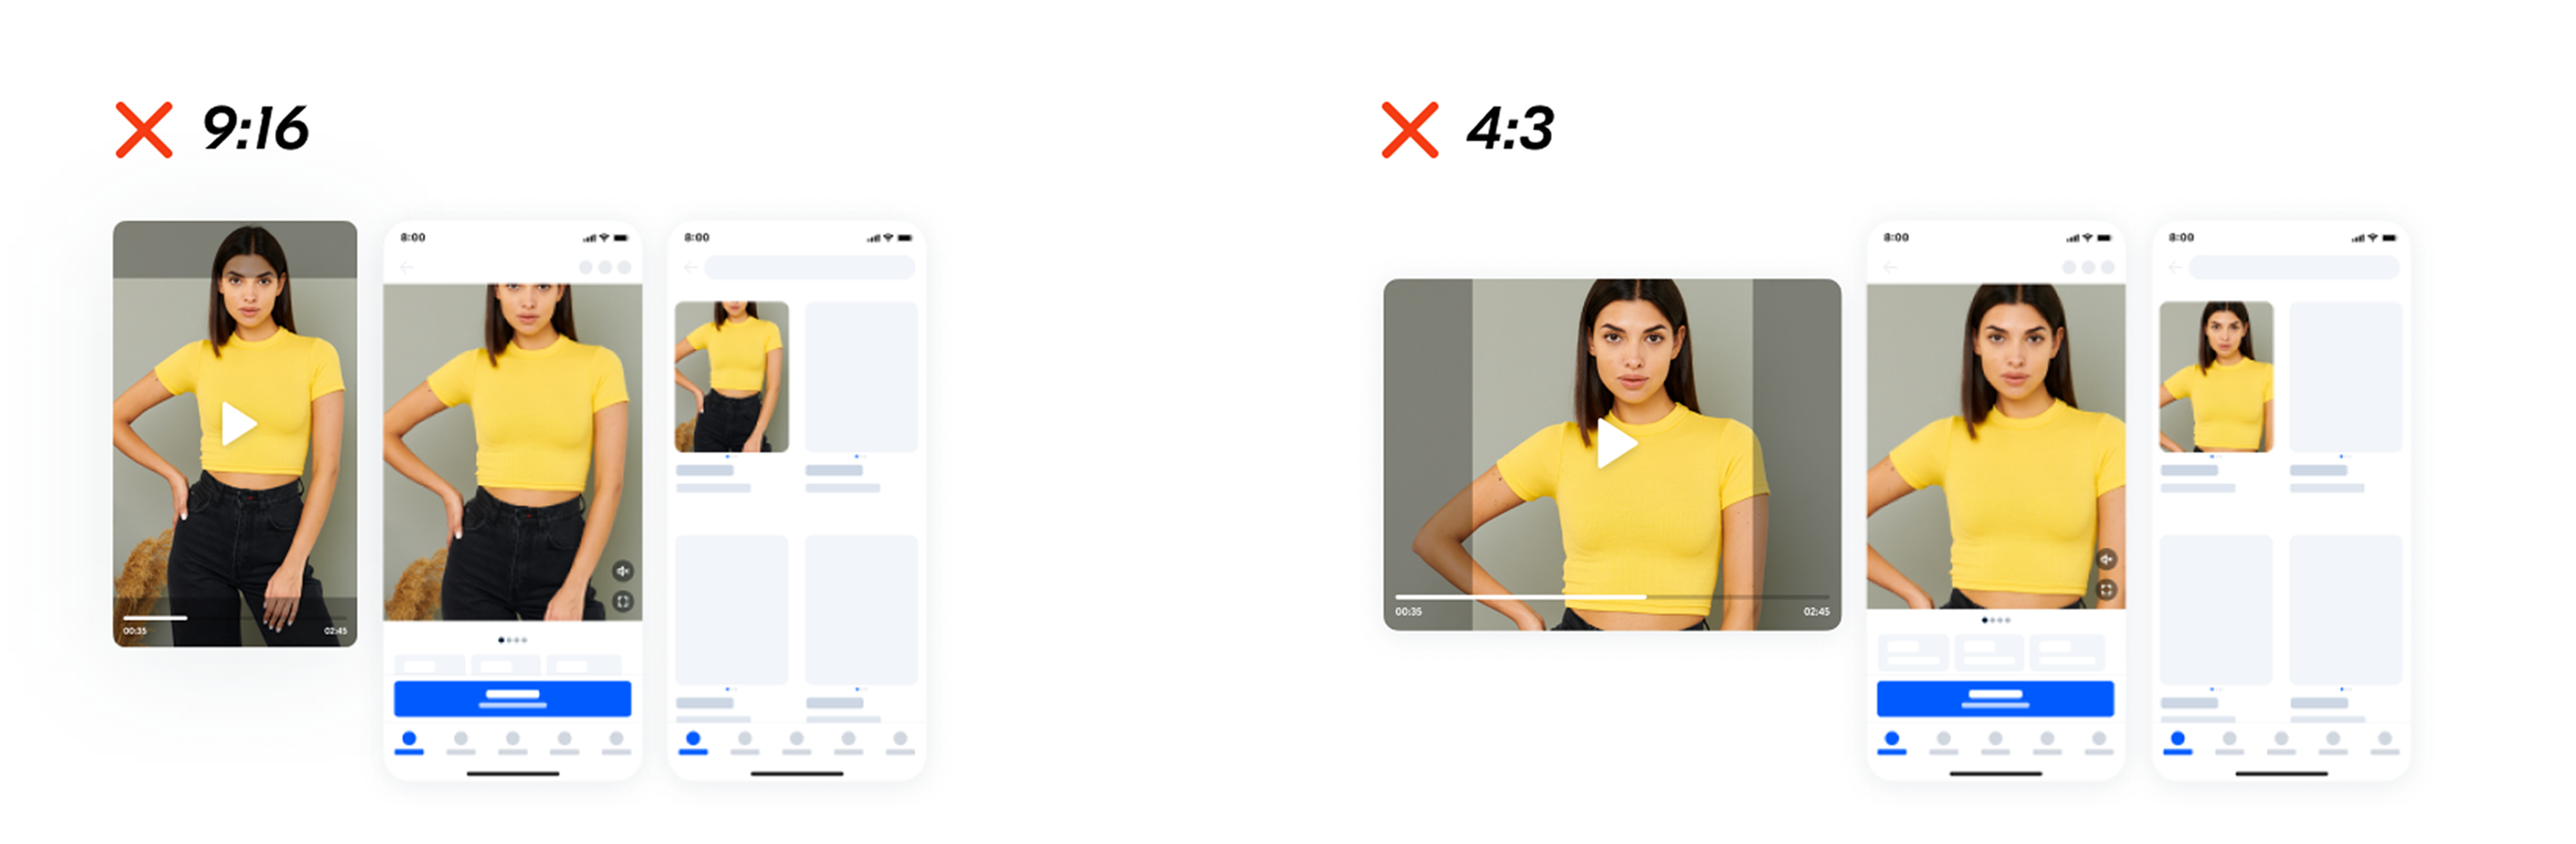Select active blue nav tab in 4:3 catalog phone
2576x844 pixels.
coord(2177,742)
